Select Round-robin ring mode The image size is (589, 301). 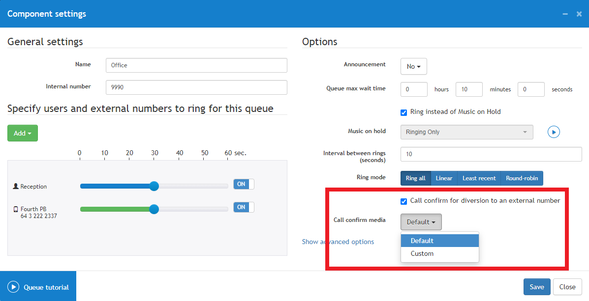tap(522, 178)
